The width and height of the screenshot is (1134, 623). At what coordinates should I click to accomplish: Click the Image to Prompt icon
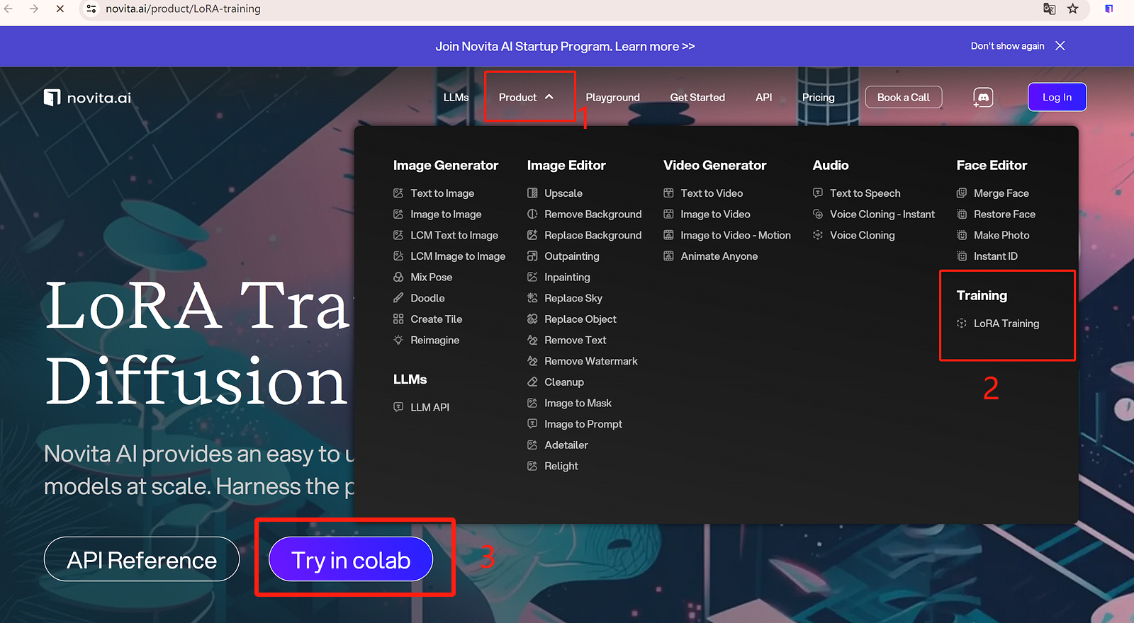pyautogui.click(x=532, y=424)
